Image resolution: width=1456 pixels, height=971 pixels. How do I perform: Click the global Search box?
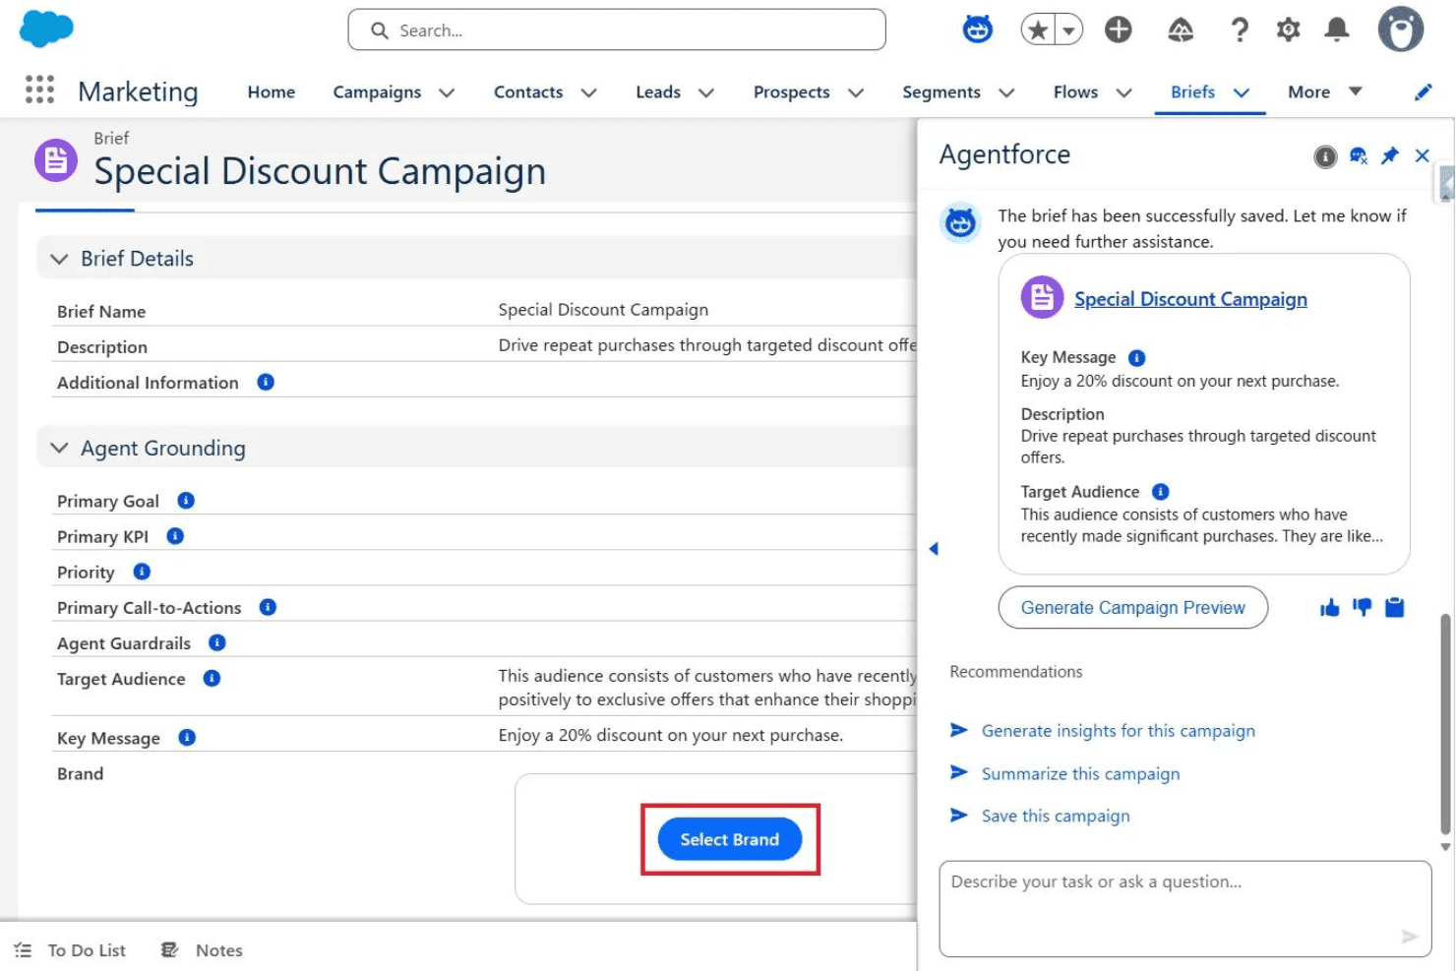click(617, 30)
